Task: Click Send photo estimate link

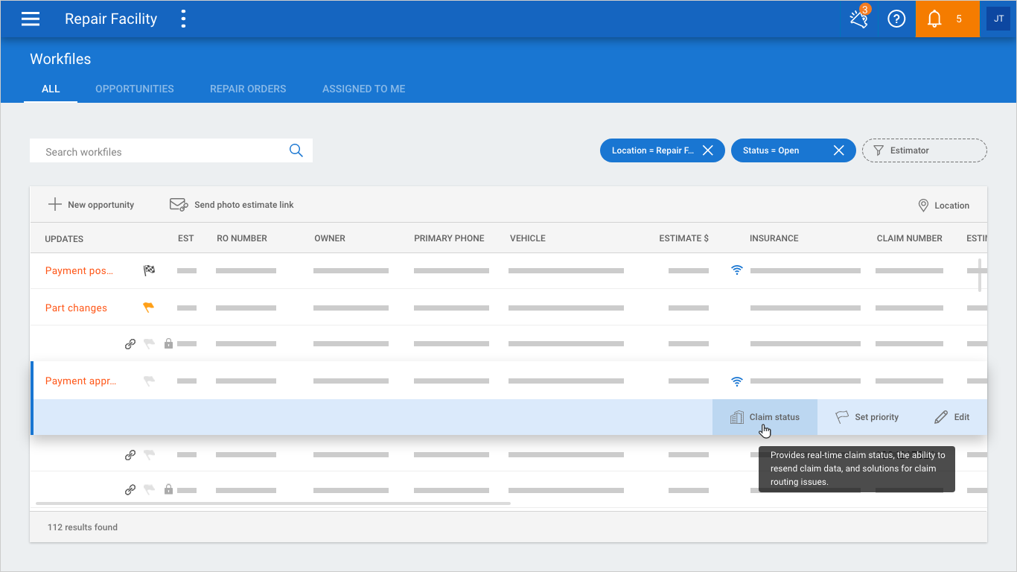Action: click(232, 205)
